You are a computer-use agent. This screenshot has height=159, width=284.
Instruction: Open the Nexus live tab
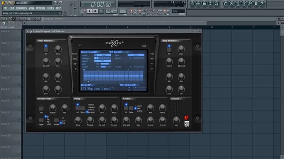[152, 64]
